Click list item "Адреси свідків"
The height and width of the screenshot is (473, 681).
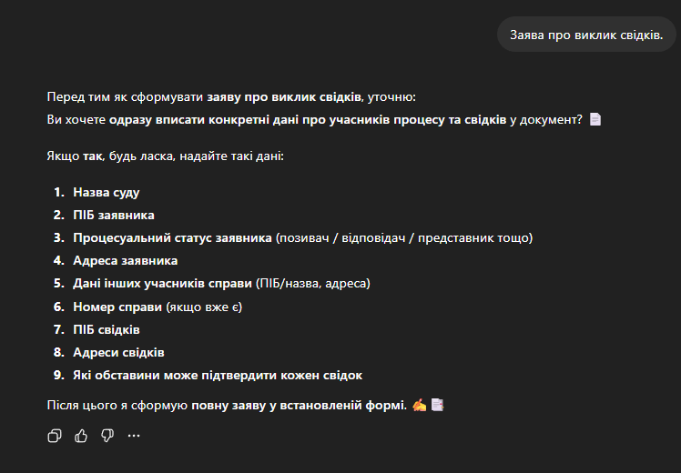pos(118,352)
